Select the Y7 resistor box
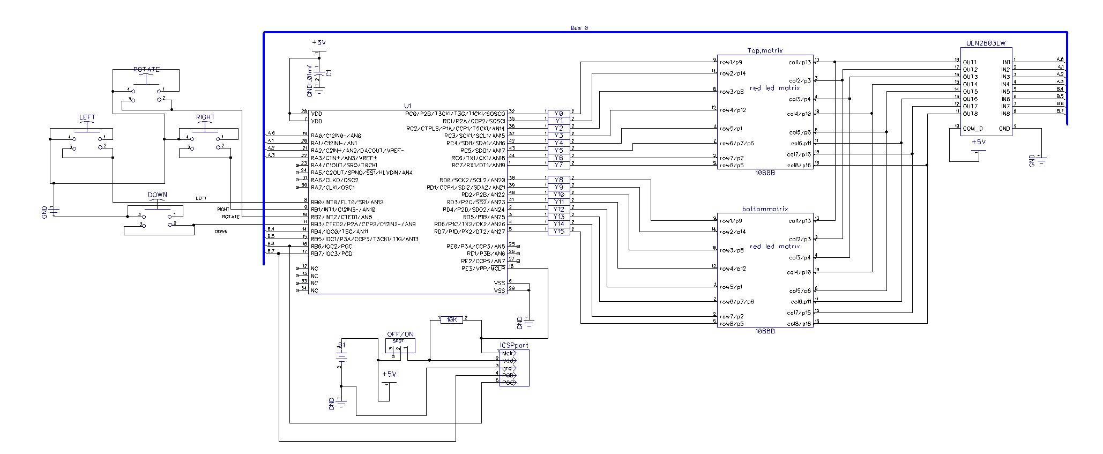 (x=559, y=165)
